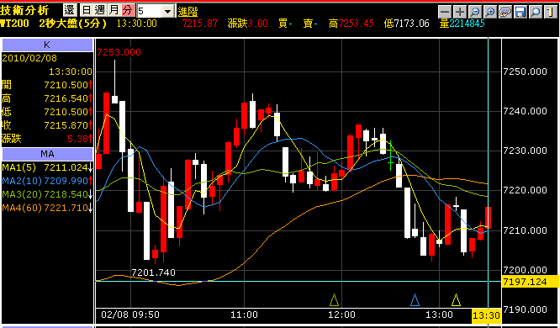Click the yellow number 1 button
Viewport: 560px width, 328px height.
tap(551, 12)
